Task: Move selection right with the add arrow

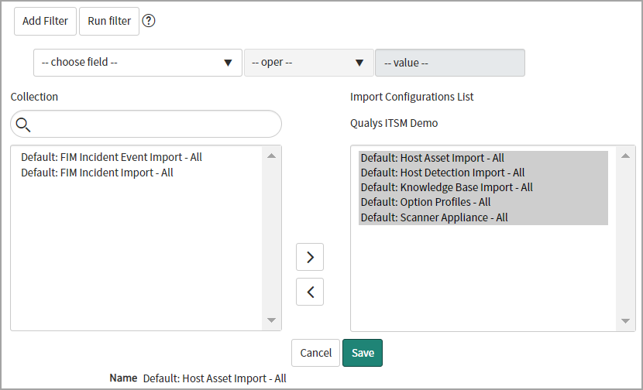Action: click(310, 257)
